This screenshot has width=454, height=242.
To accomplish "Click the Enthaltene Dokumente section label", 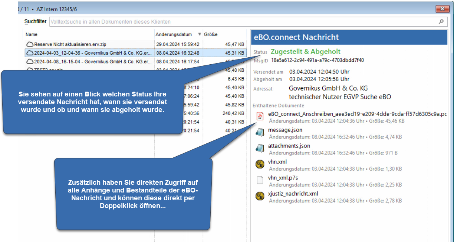I will click(x=278, y=106).
